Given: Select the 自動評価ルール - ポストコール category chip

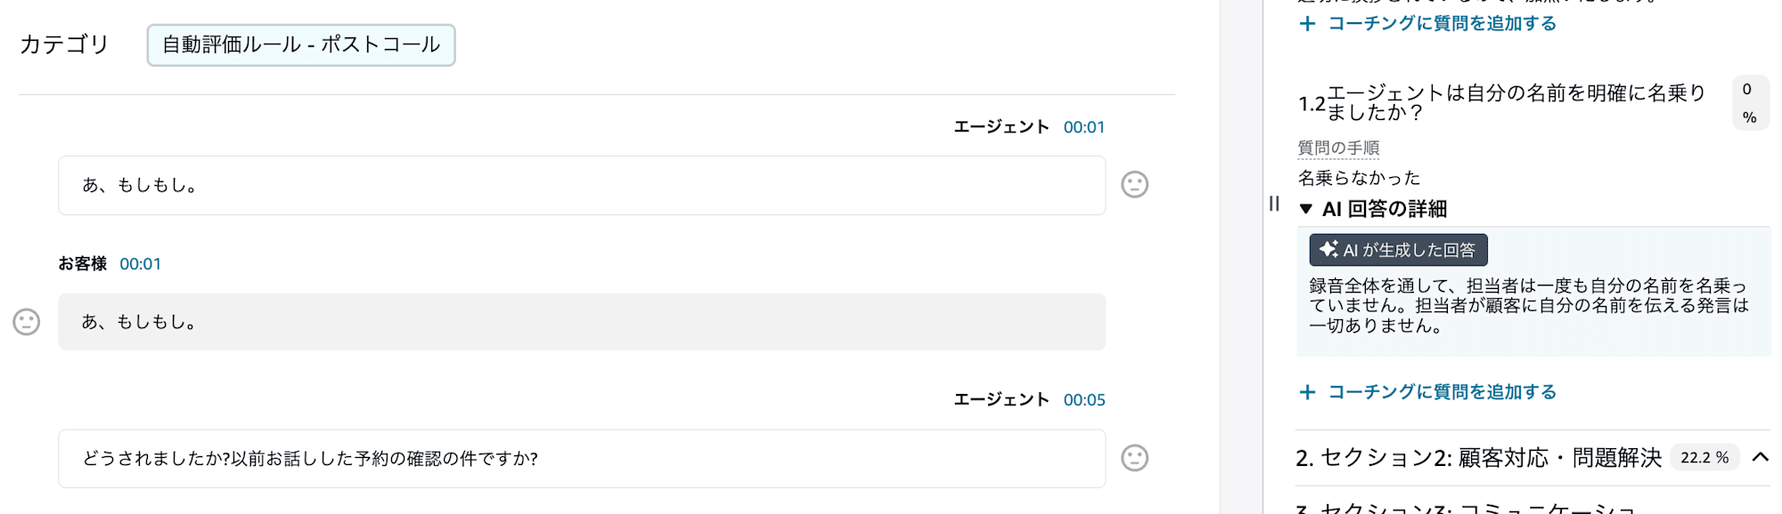Looking at the screenshot, I should 302,45.
